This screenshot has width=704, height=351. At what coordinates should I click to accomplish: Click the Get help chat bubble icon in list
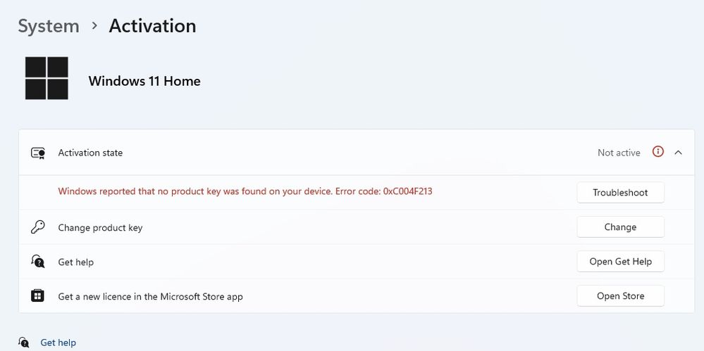click(38, 262)
